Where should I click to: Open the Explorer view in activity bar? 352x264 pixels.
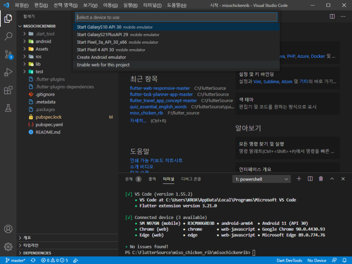[8, 18]
